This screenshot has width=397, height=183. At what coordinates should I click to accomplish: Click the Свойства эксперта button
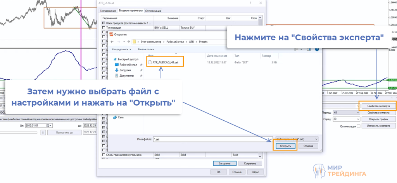click(x=378, y=106)
